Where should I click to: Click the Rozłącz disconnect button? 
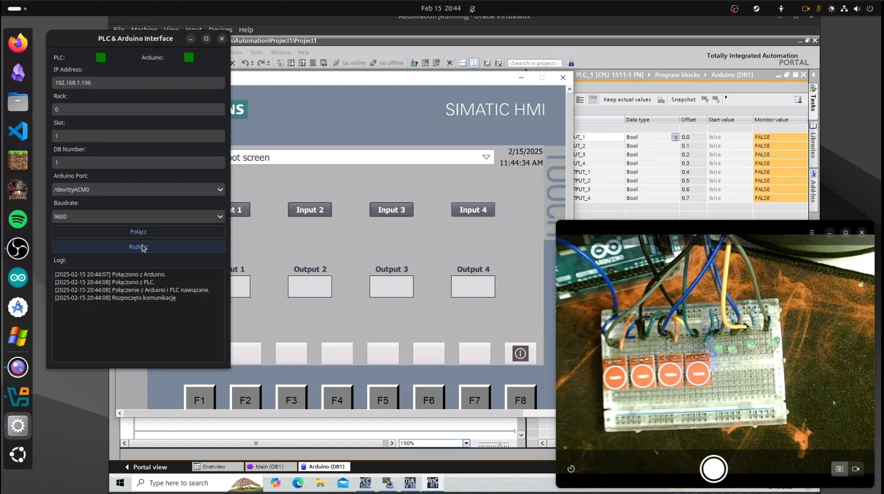138,247
